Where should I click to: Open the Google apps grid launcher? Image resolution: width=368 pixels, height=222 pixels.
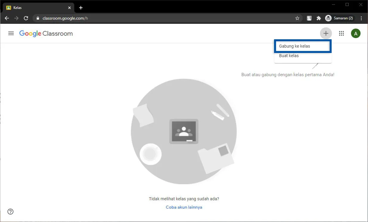click(x=341, y=33)
